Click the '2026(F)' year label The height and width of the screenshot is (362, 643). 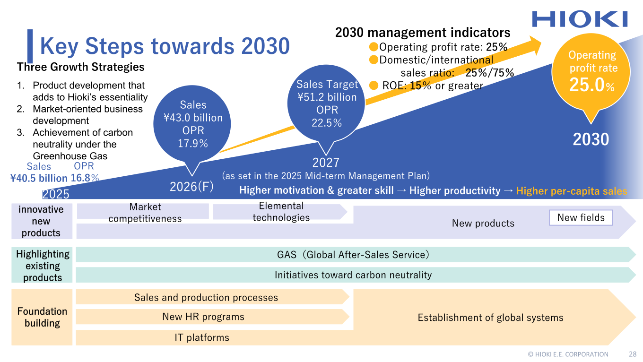pos(192,187)
